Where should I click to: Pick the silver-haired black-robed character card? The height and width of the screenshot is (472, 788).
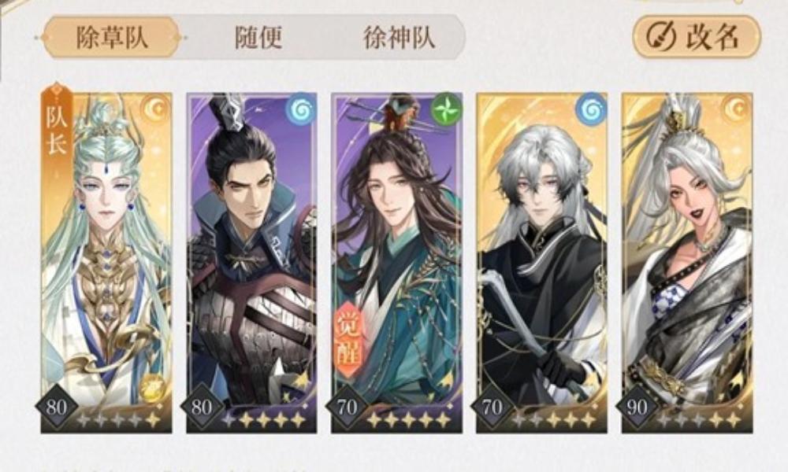[542, 262]
